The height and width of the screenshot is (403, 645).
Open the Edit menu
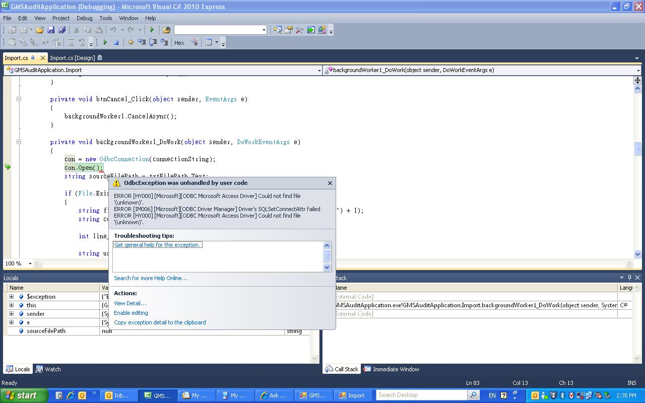pyautogui.click(x=23, y=18)
